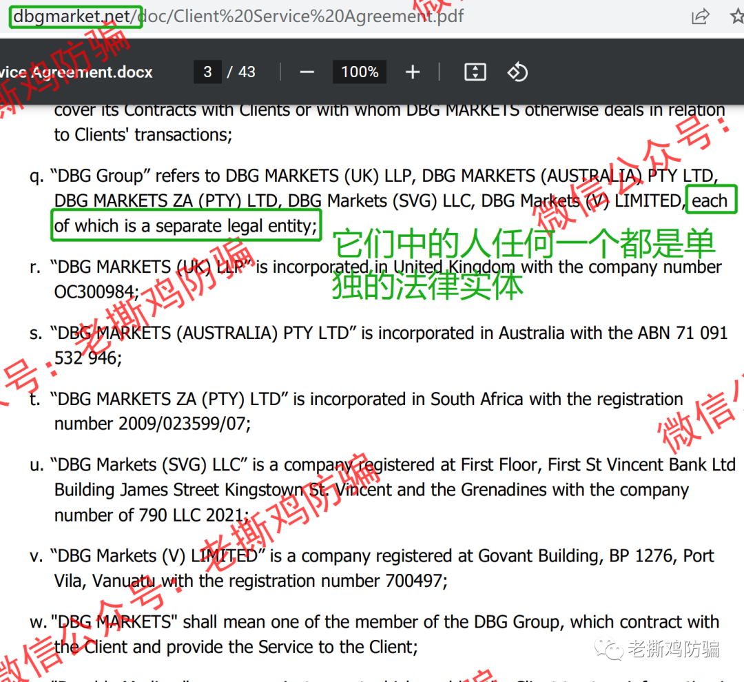Click the clause r text 'DBG MARKETS (UK) LLP'
This screenshot has width=744, height=682.
point(151,267)
